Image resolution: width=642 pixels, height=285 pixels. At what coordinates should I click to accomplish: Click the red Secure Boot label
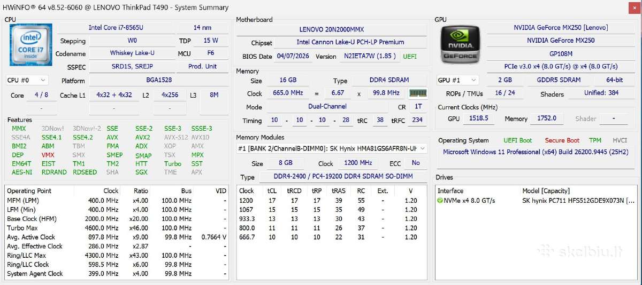pyautogui.click(x=562, y=140)
